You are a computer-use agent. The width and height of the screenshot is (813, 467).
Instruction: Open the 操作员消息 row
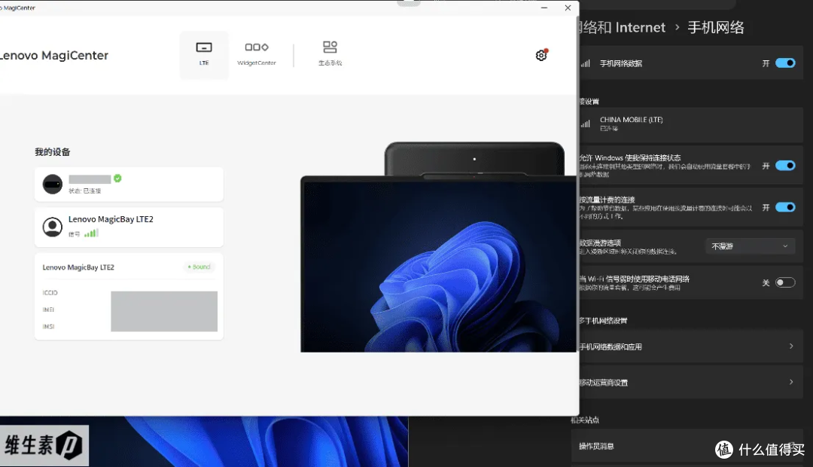[x=687, y=446]
